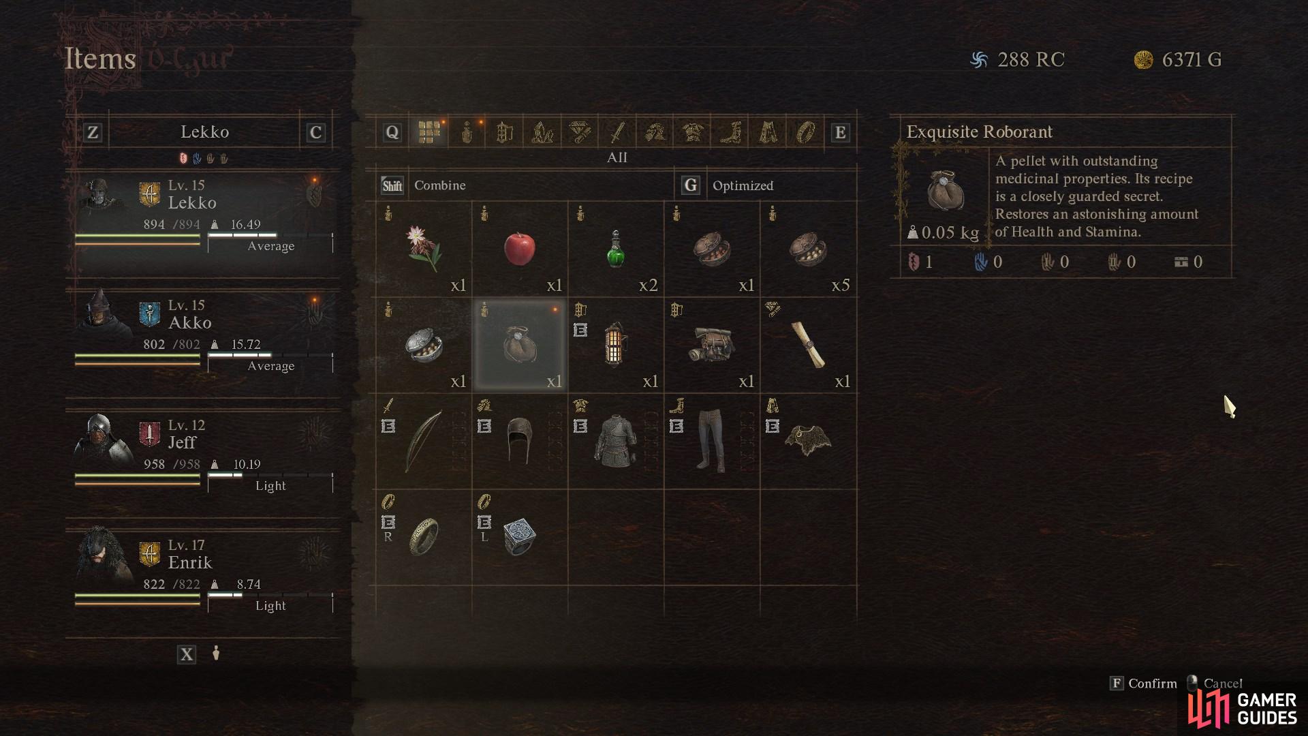Select Enrik in the party list
This screenshot has width=1308, height=736.
204,575
